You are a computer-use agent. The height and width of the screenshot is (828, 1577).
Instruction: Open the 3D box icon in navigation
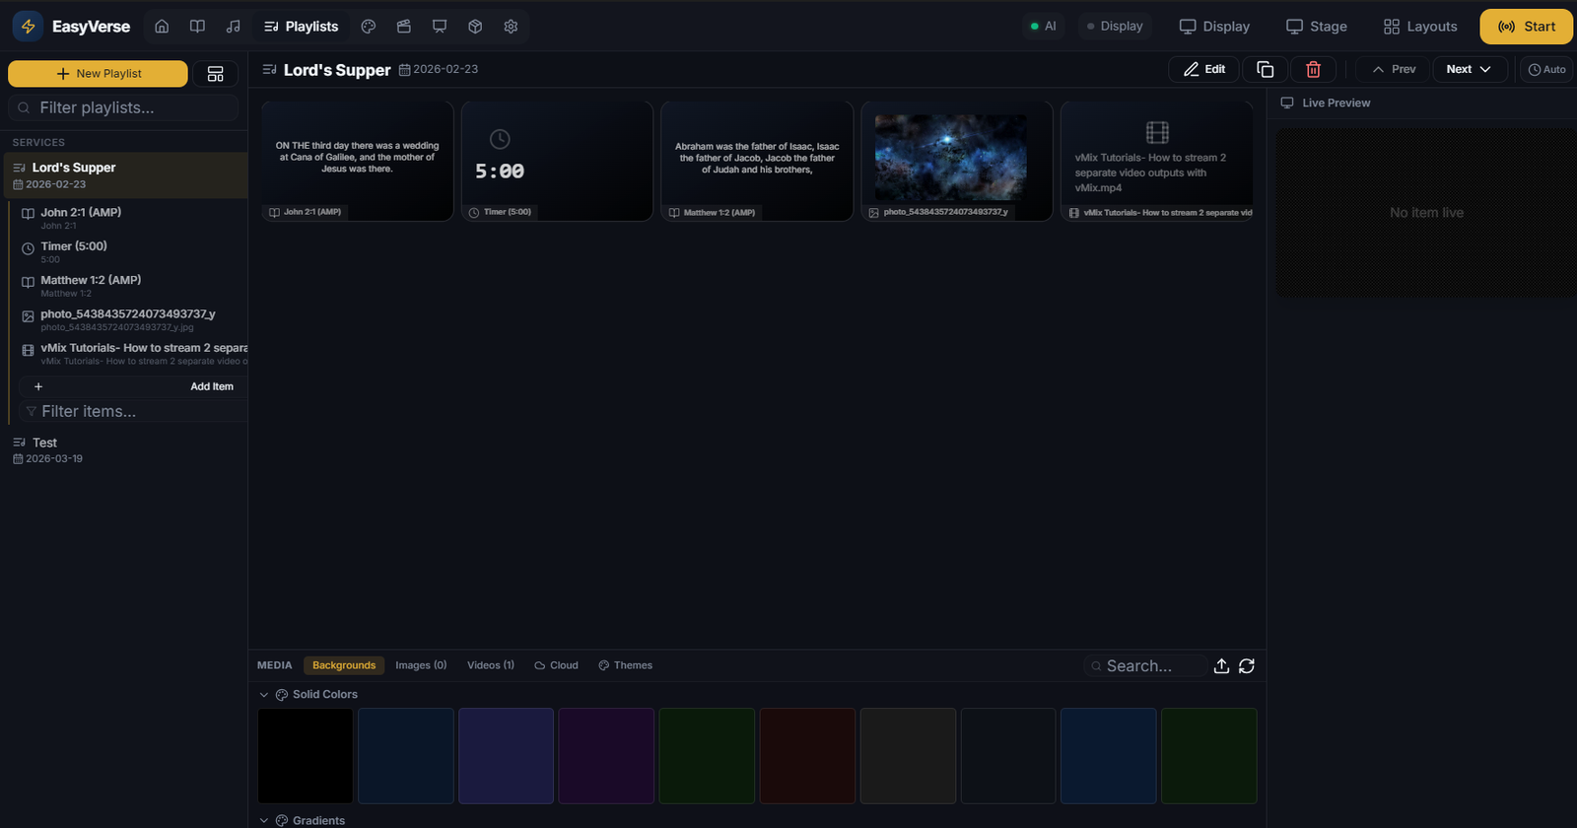475,27
